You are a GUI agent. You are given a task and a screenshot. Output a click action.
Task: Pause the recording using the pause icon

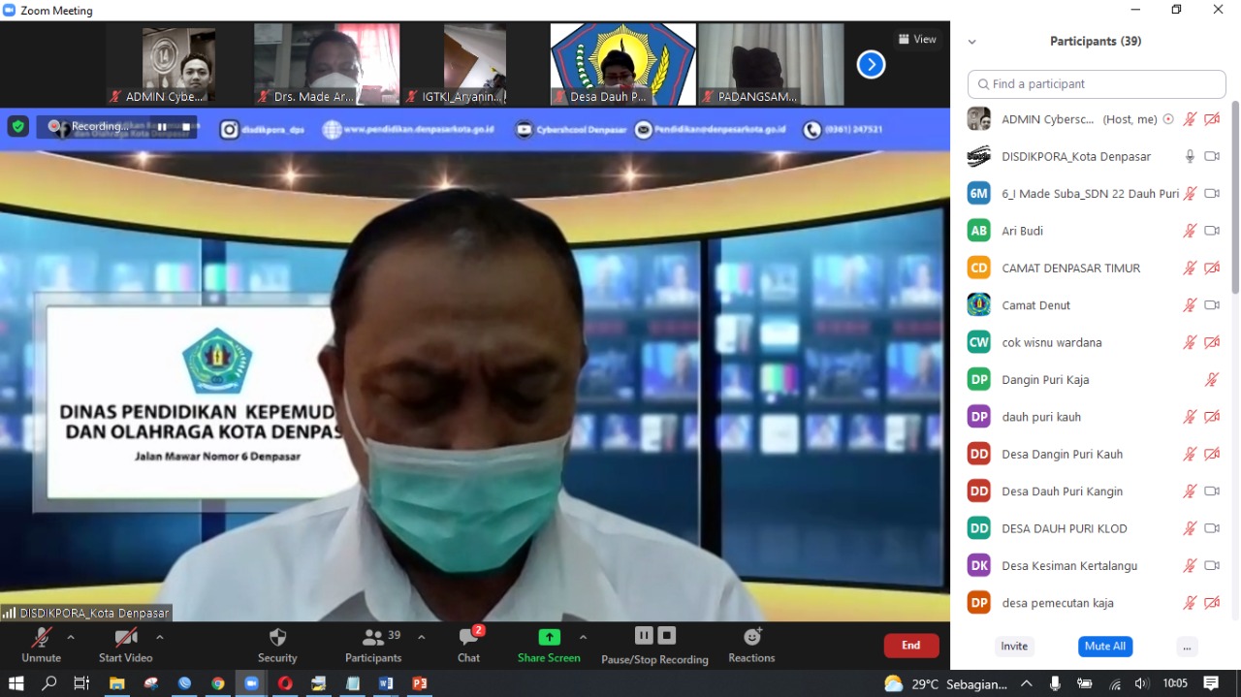pyautogui.click(x=643, y=635)
